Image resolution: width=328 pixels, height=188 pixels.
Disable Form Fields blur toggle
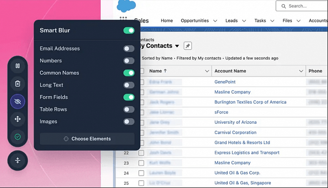pyautogui.click(x=129, y=97)
